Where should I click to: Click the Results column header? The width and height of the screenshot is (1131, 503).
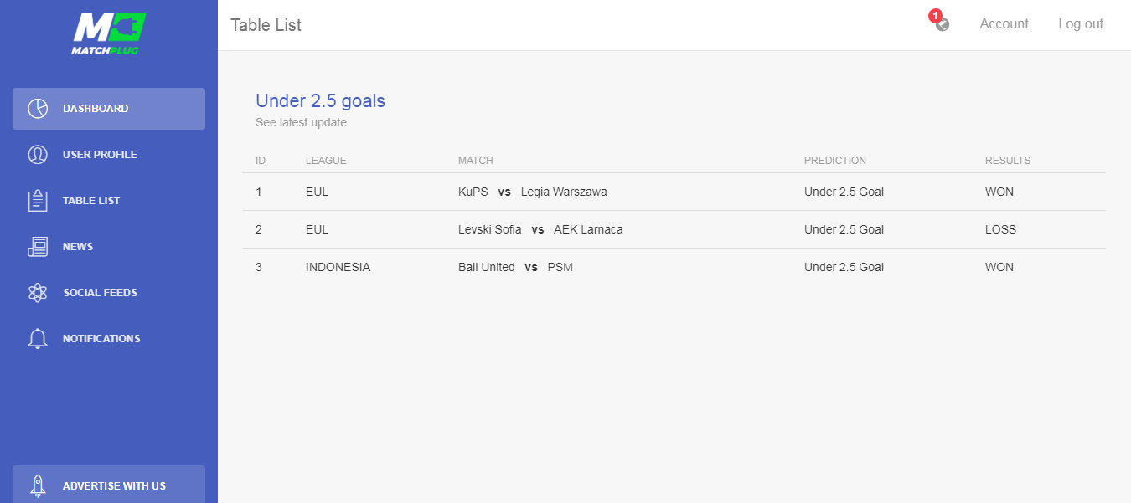point(1008,161)
